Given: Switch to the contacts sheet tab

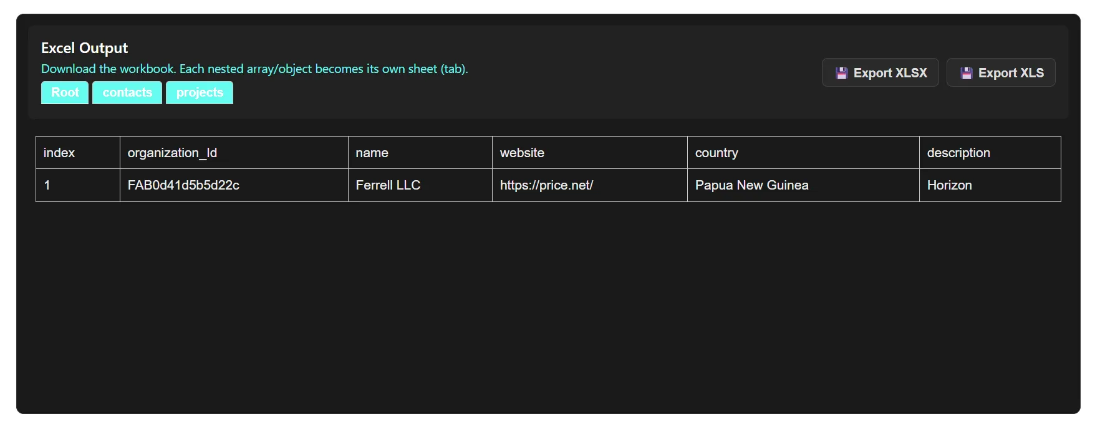Looking at the screenshot, I should tap(127, 92).
